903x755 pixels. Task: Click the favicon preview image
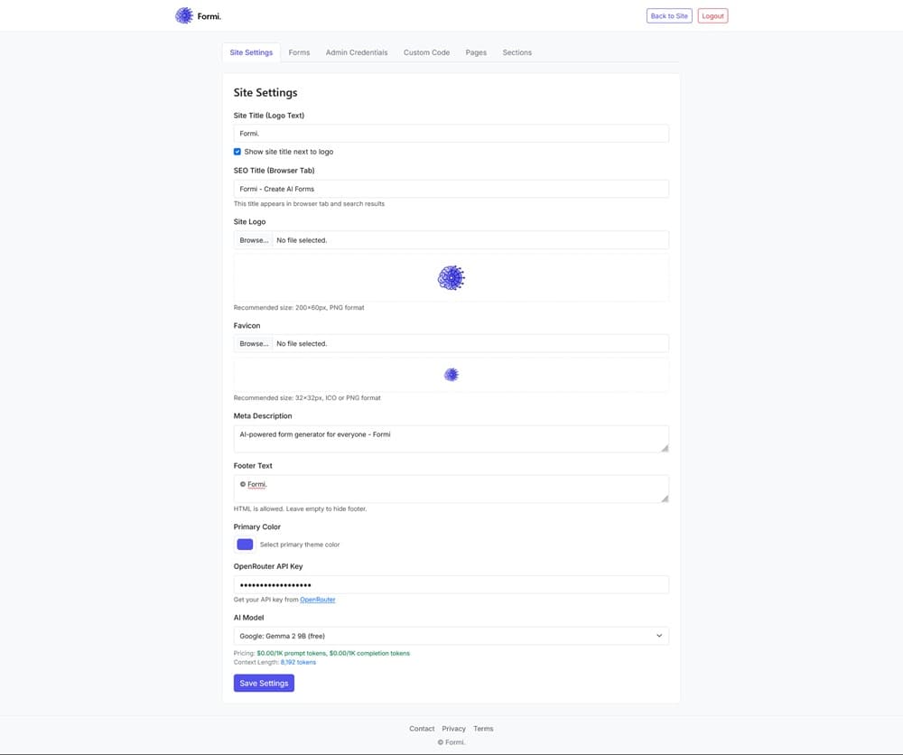pyautogui.click(x=451, y=375)
